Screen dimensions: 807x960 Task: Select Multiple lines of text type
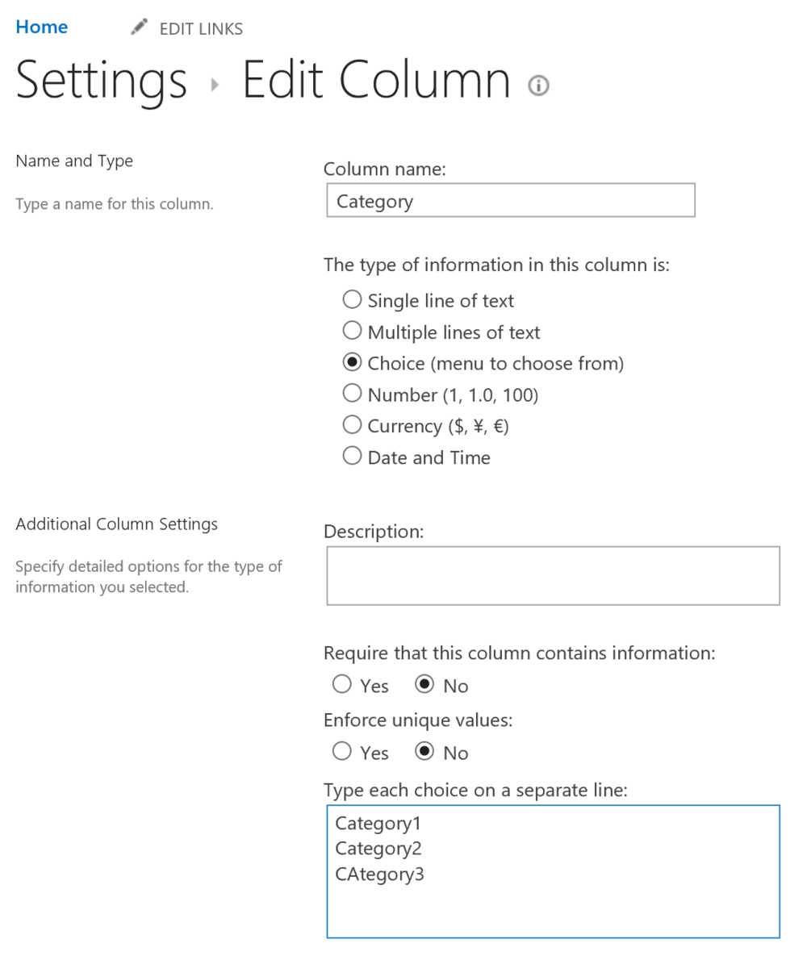(352, 331)
